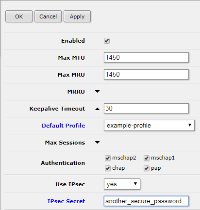Image resolution: width=200 pixels, height=210 pixels.
Task: Select the Keepalive Timeout input box
Action: coord(146,108)
